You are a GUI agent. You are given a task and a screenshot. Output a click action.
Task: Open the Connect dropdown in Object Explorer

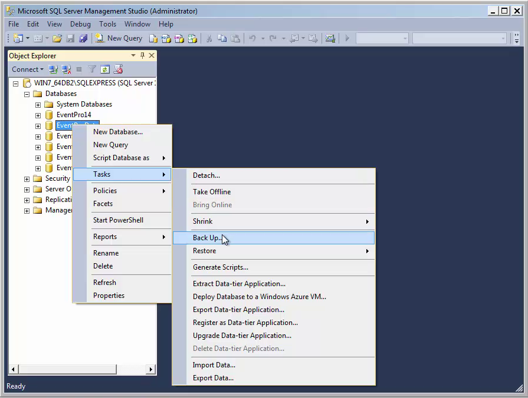pos(28,69)
